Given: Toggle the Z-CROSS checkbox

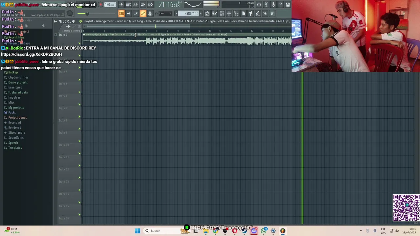Looking at the screenshot, I should pos(70,31).
